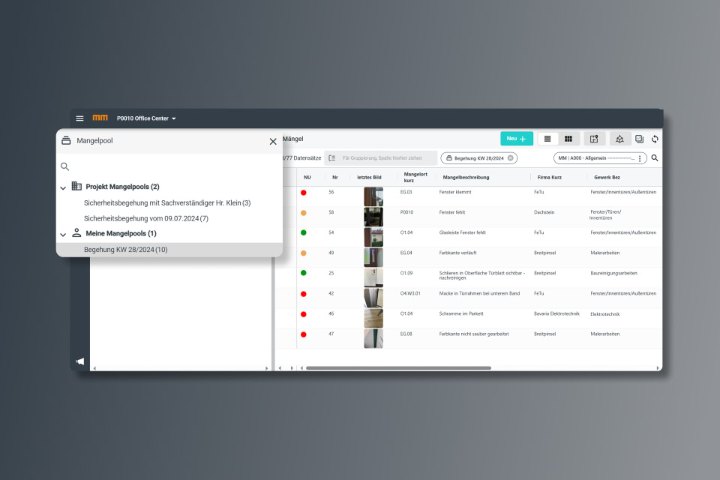Refresh the defect list with sync icon
The width and height of the screenshot is (720, 480).
point(655,139)
